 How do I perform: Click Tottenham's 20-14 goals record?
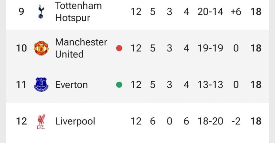point(210,12)
